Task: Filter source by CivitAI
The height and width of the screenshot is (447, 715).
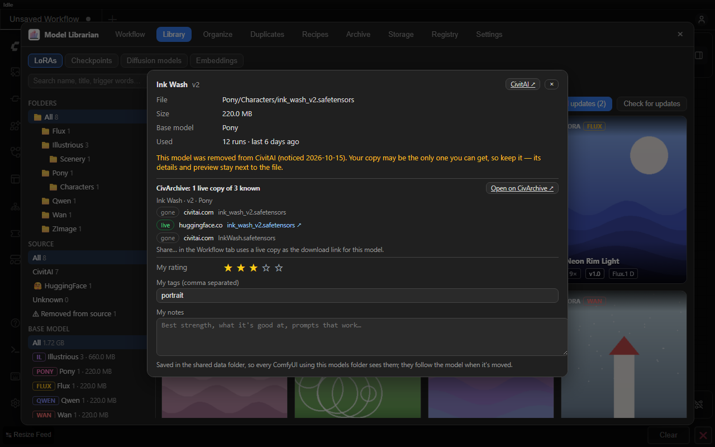Action: point(88,272)
